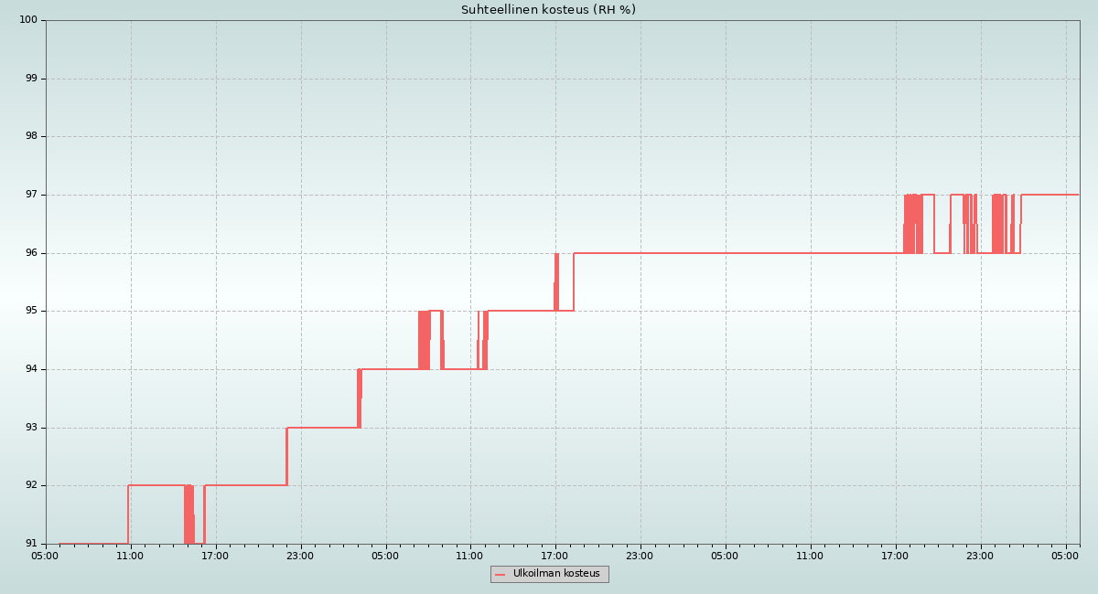Click the chart title Suhteellinen kosteus
This screenshot has height=594, width=1098.
click(x=548, y=10)
